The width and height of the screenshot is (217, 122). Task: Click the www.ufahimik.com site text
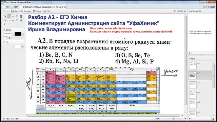(118, 28)
